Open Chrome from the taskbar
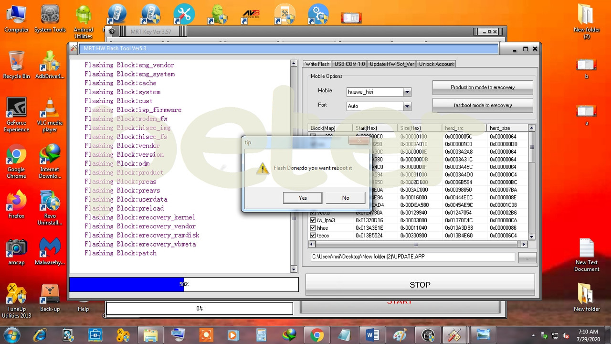The height and width of the screenshot is (344, 611). (316, 335)
